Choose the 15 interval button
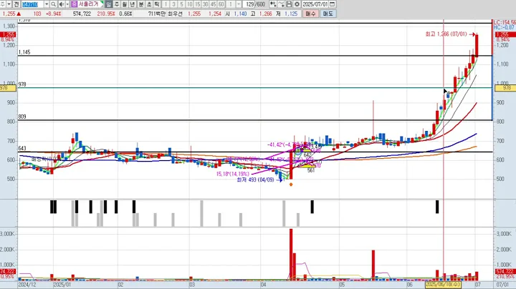 pos(198,4)
